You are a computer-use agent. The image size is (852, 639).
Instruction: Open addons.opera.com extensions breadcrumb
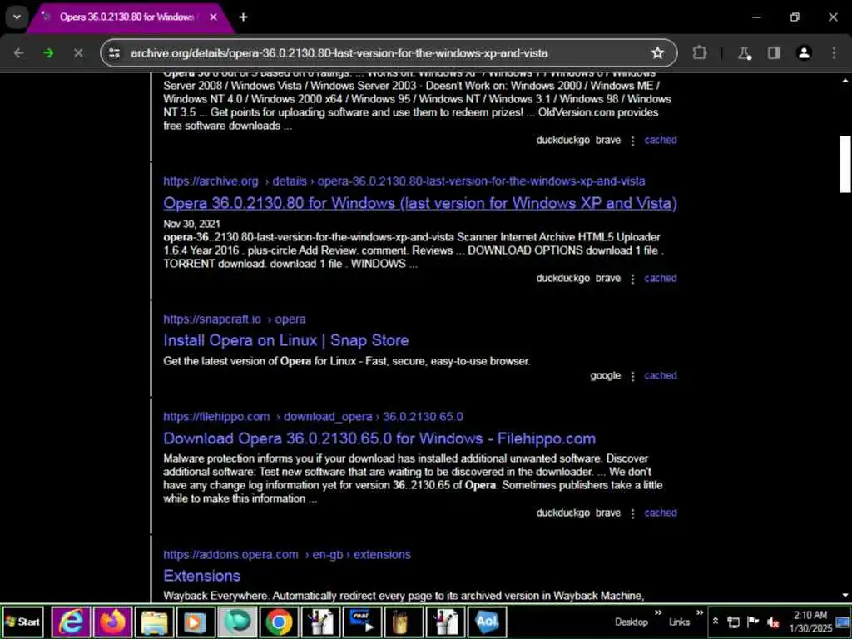287,555
